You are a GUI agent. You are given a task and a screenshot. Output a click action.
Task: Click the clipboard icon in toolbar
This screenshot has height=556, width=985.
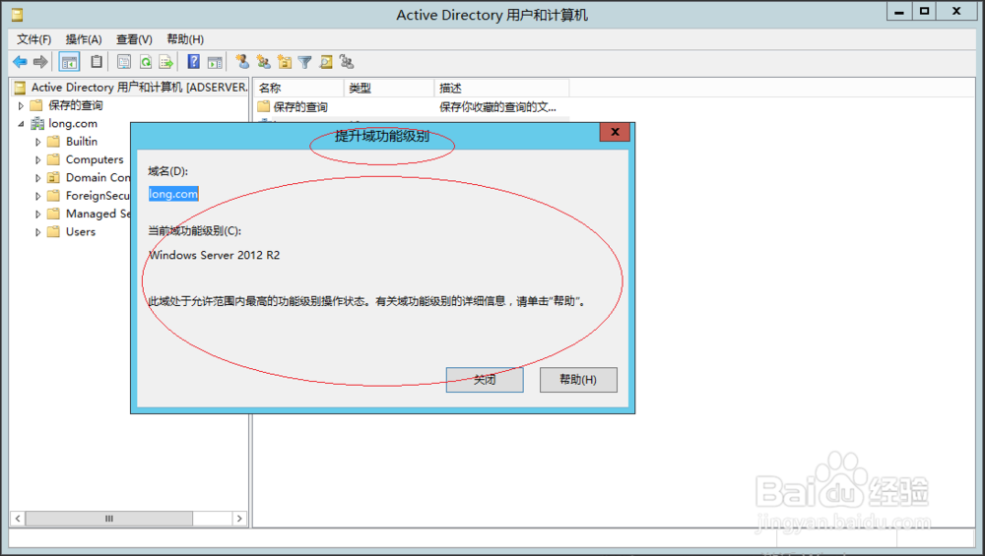point(97,61)
